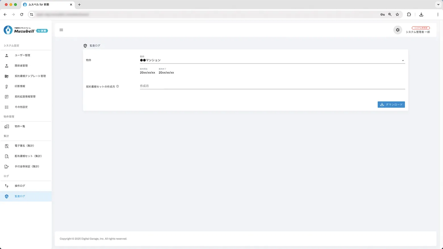The image size is (443, 249).
Task: Select 契約書類テンプレート管理 menu item
Action: (30, 76)
